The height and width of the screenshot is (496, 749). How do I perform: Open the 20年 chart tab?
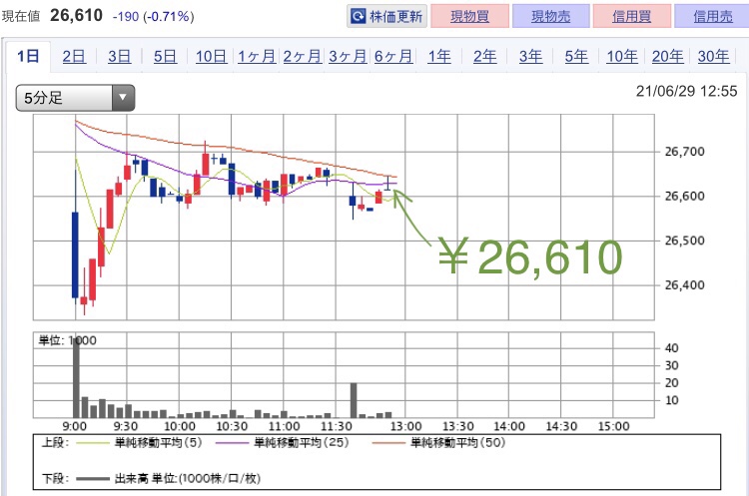click(667, 56)
